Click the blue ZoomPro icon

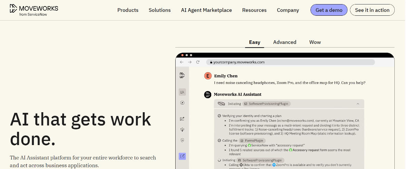point(274,165)
